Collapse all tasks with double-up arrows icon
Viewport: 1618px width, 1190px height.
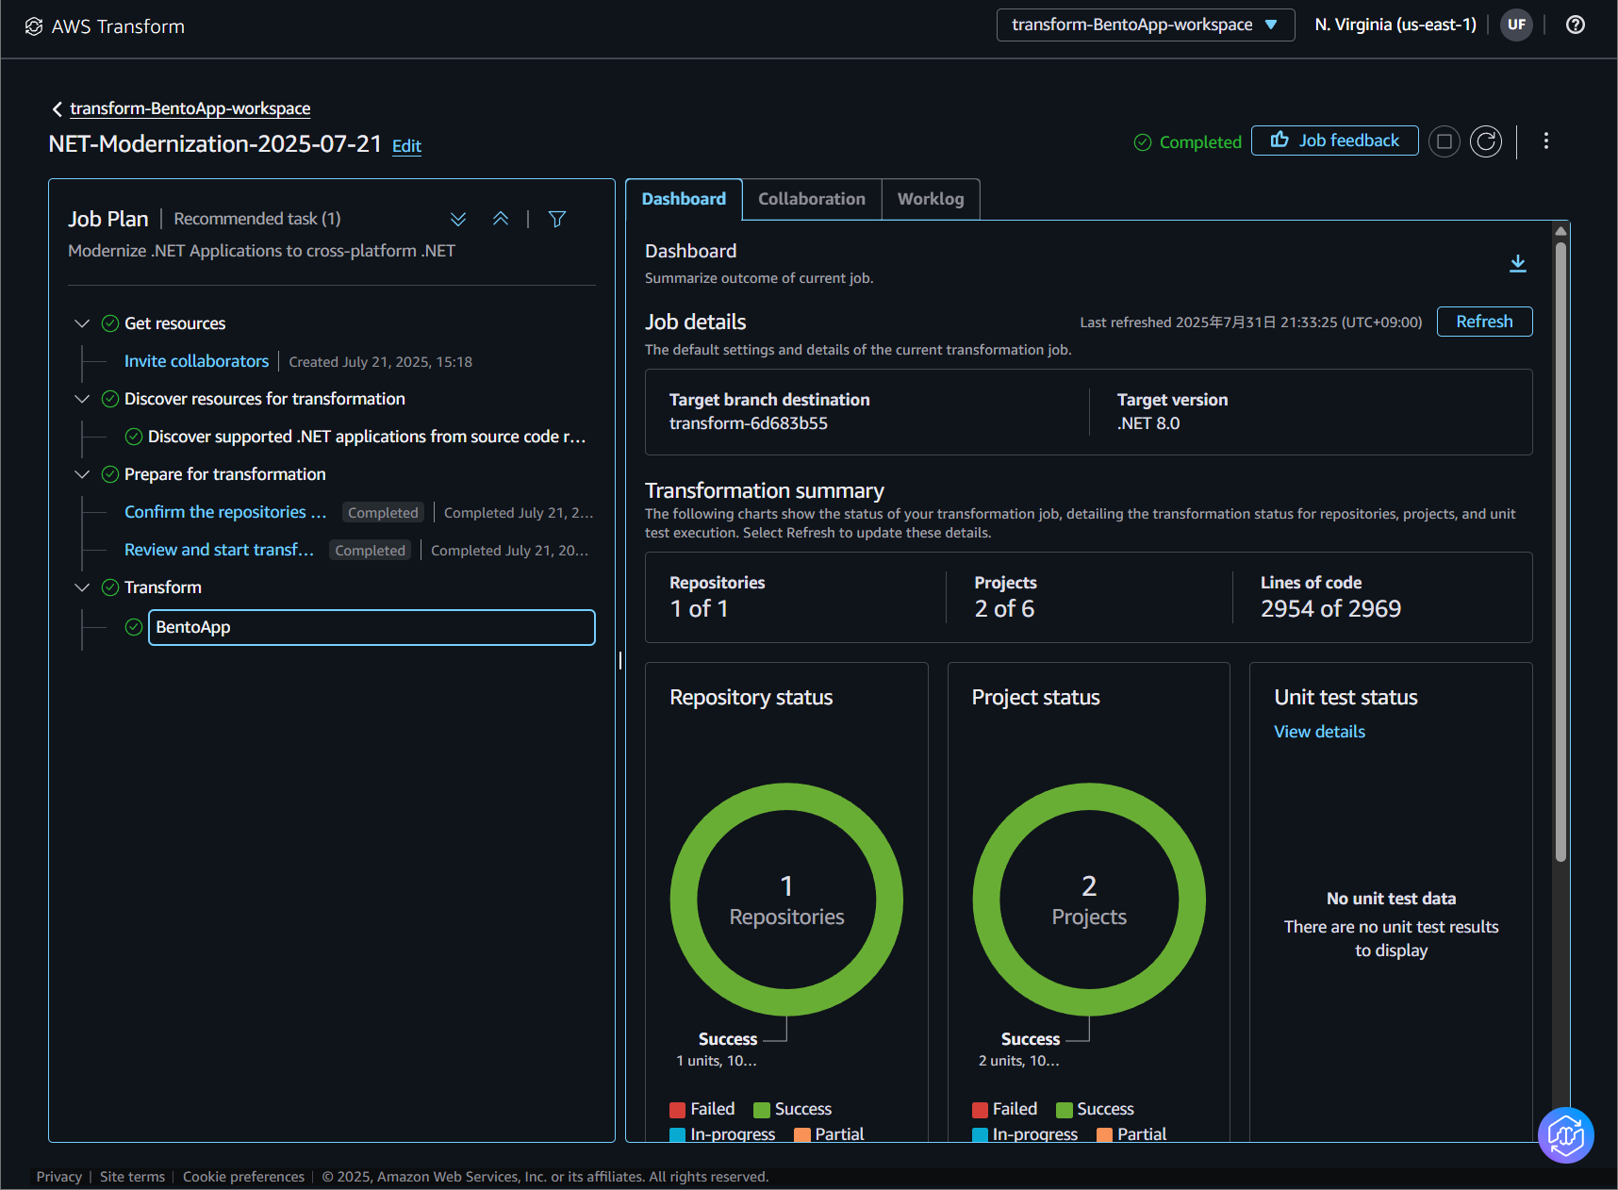coord(501,219)
